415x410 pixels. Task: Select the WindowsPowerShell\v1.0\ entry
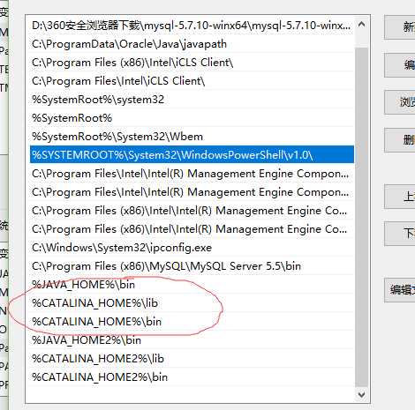click(192, 155)
